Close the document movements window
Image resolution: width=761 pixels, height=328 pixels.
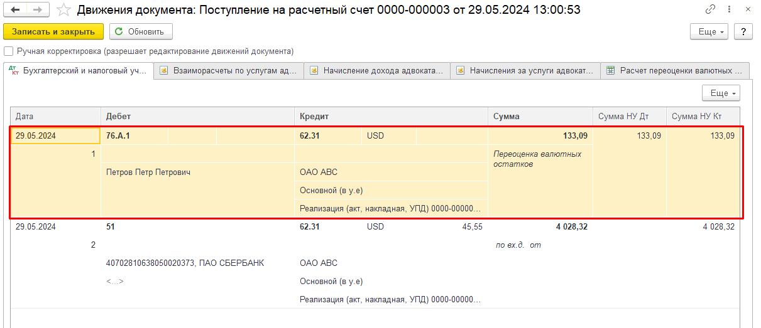[746, 10]
